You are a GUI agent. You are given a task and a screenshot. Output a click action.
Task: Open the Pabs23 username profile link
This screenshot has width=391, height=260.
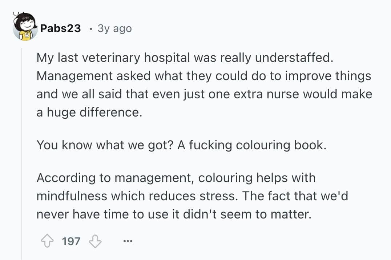(60, 28)
